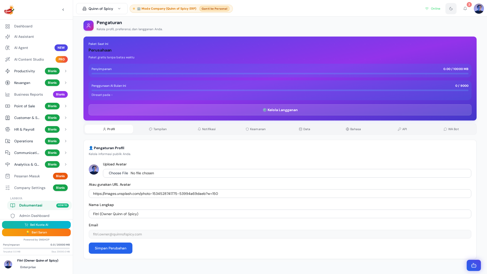Open the chatbot floating button
Screen dimensions: 487x274
click(474, 265)
